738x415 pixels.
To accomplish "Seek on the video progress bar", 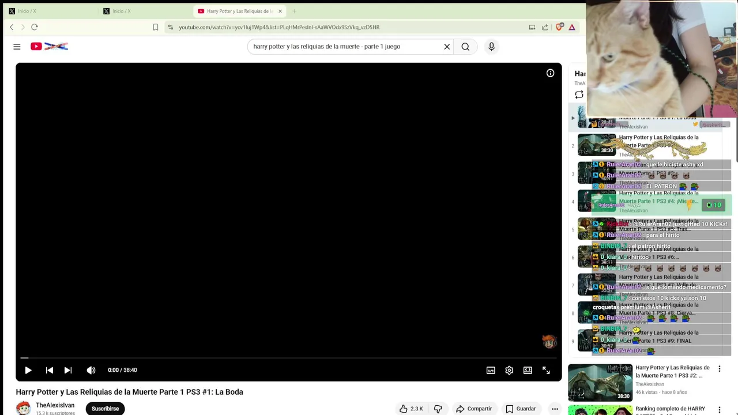I will pyautogui.click(x=288, y=358).
